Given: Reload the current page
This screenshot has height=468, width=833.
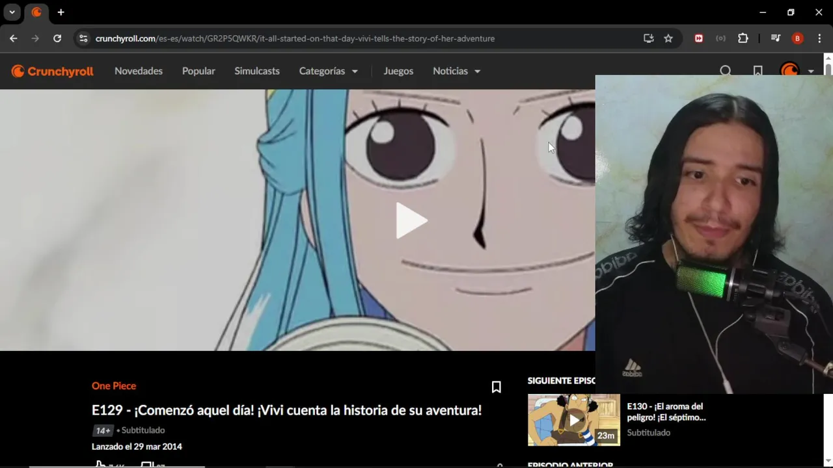Looking at the screenshot, I should tap(57, 38).
